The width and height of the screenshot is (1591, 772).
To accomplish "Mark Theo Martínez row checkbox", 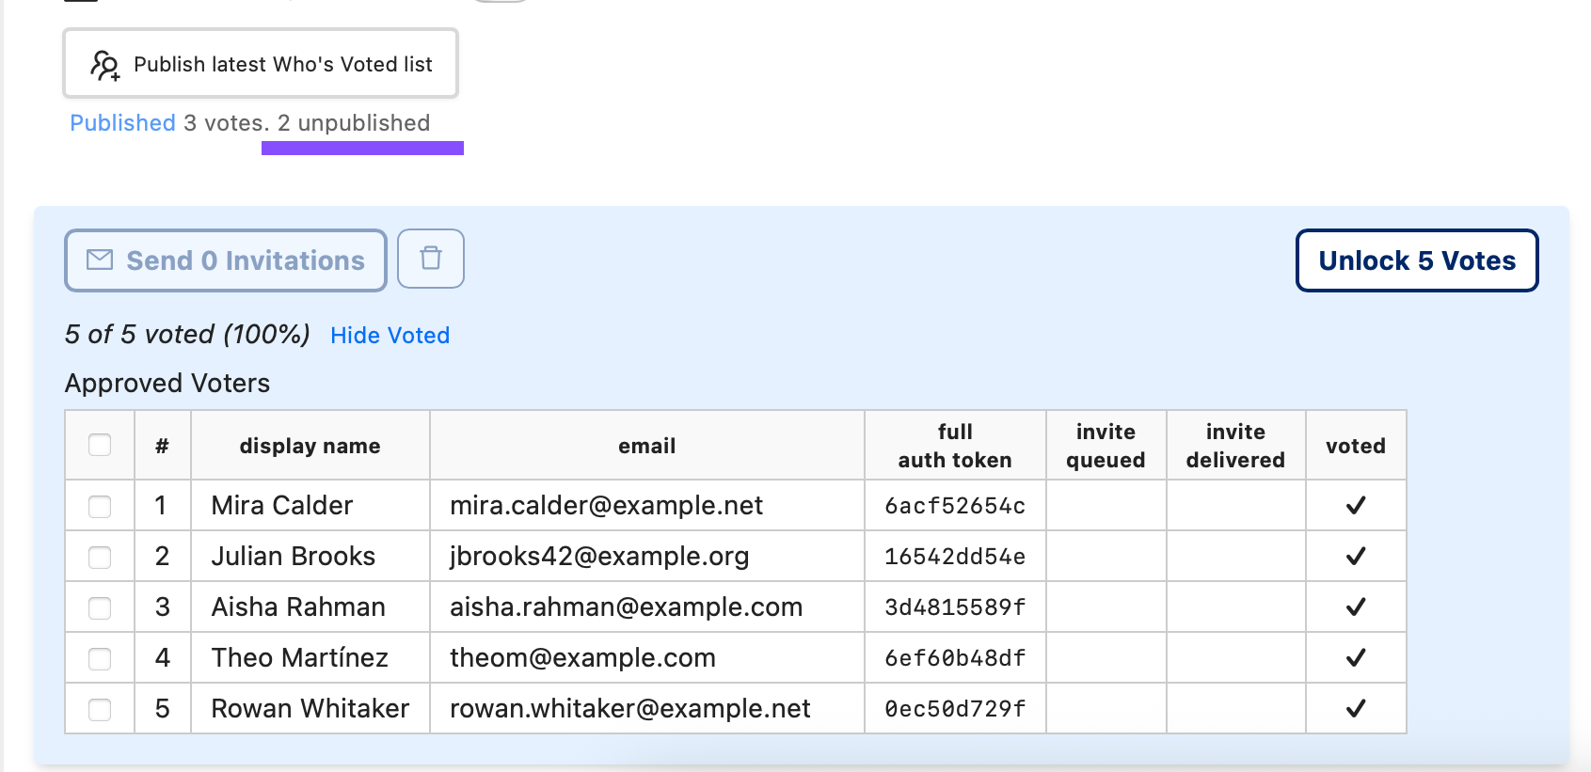I will (100, 659).
